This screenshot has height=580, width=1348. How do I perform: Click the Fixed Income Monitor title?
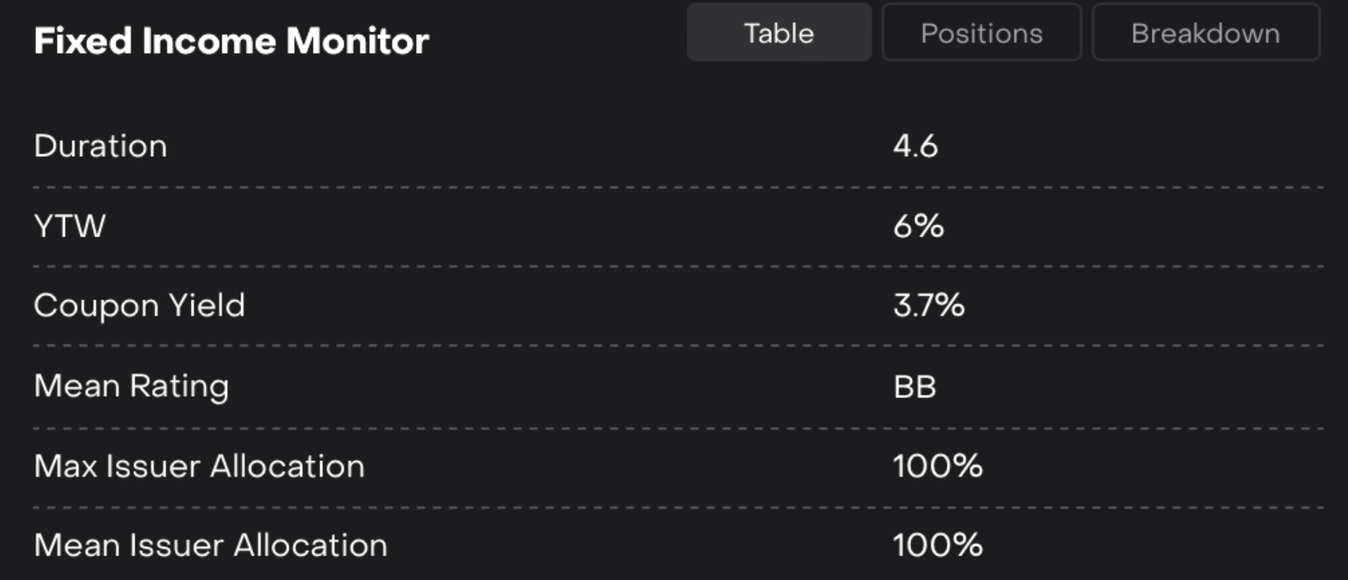(232, 41)
